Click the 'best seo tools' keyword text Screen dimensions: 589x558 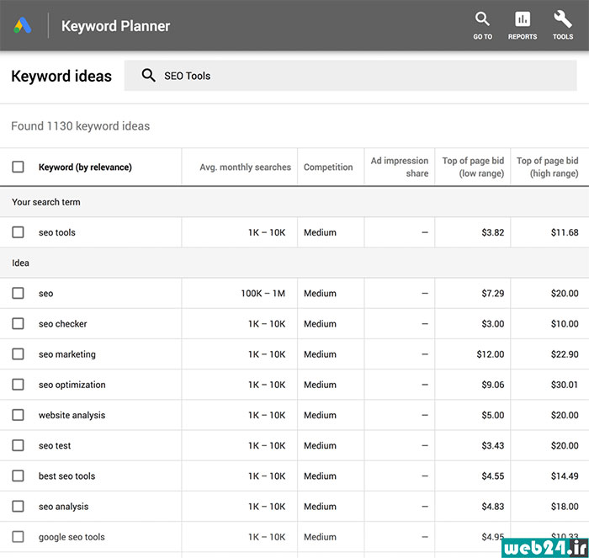(x=66, y=476)
